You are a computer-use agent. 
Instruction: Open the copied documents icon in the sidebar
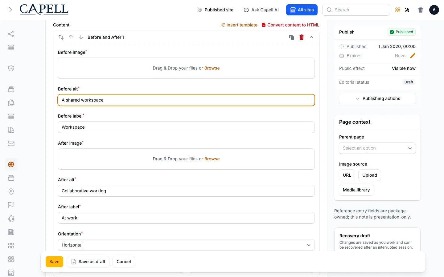coord(11,103)
